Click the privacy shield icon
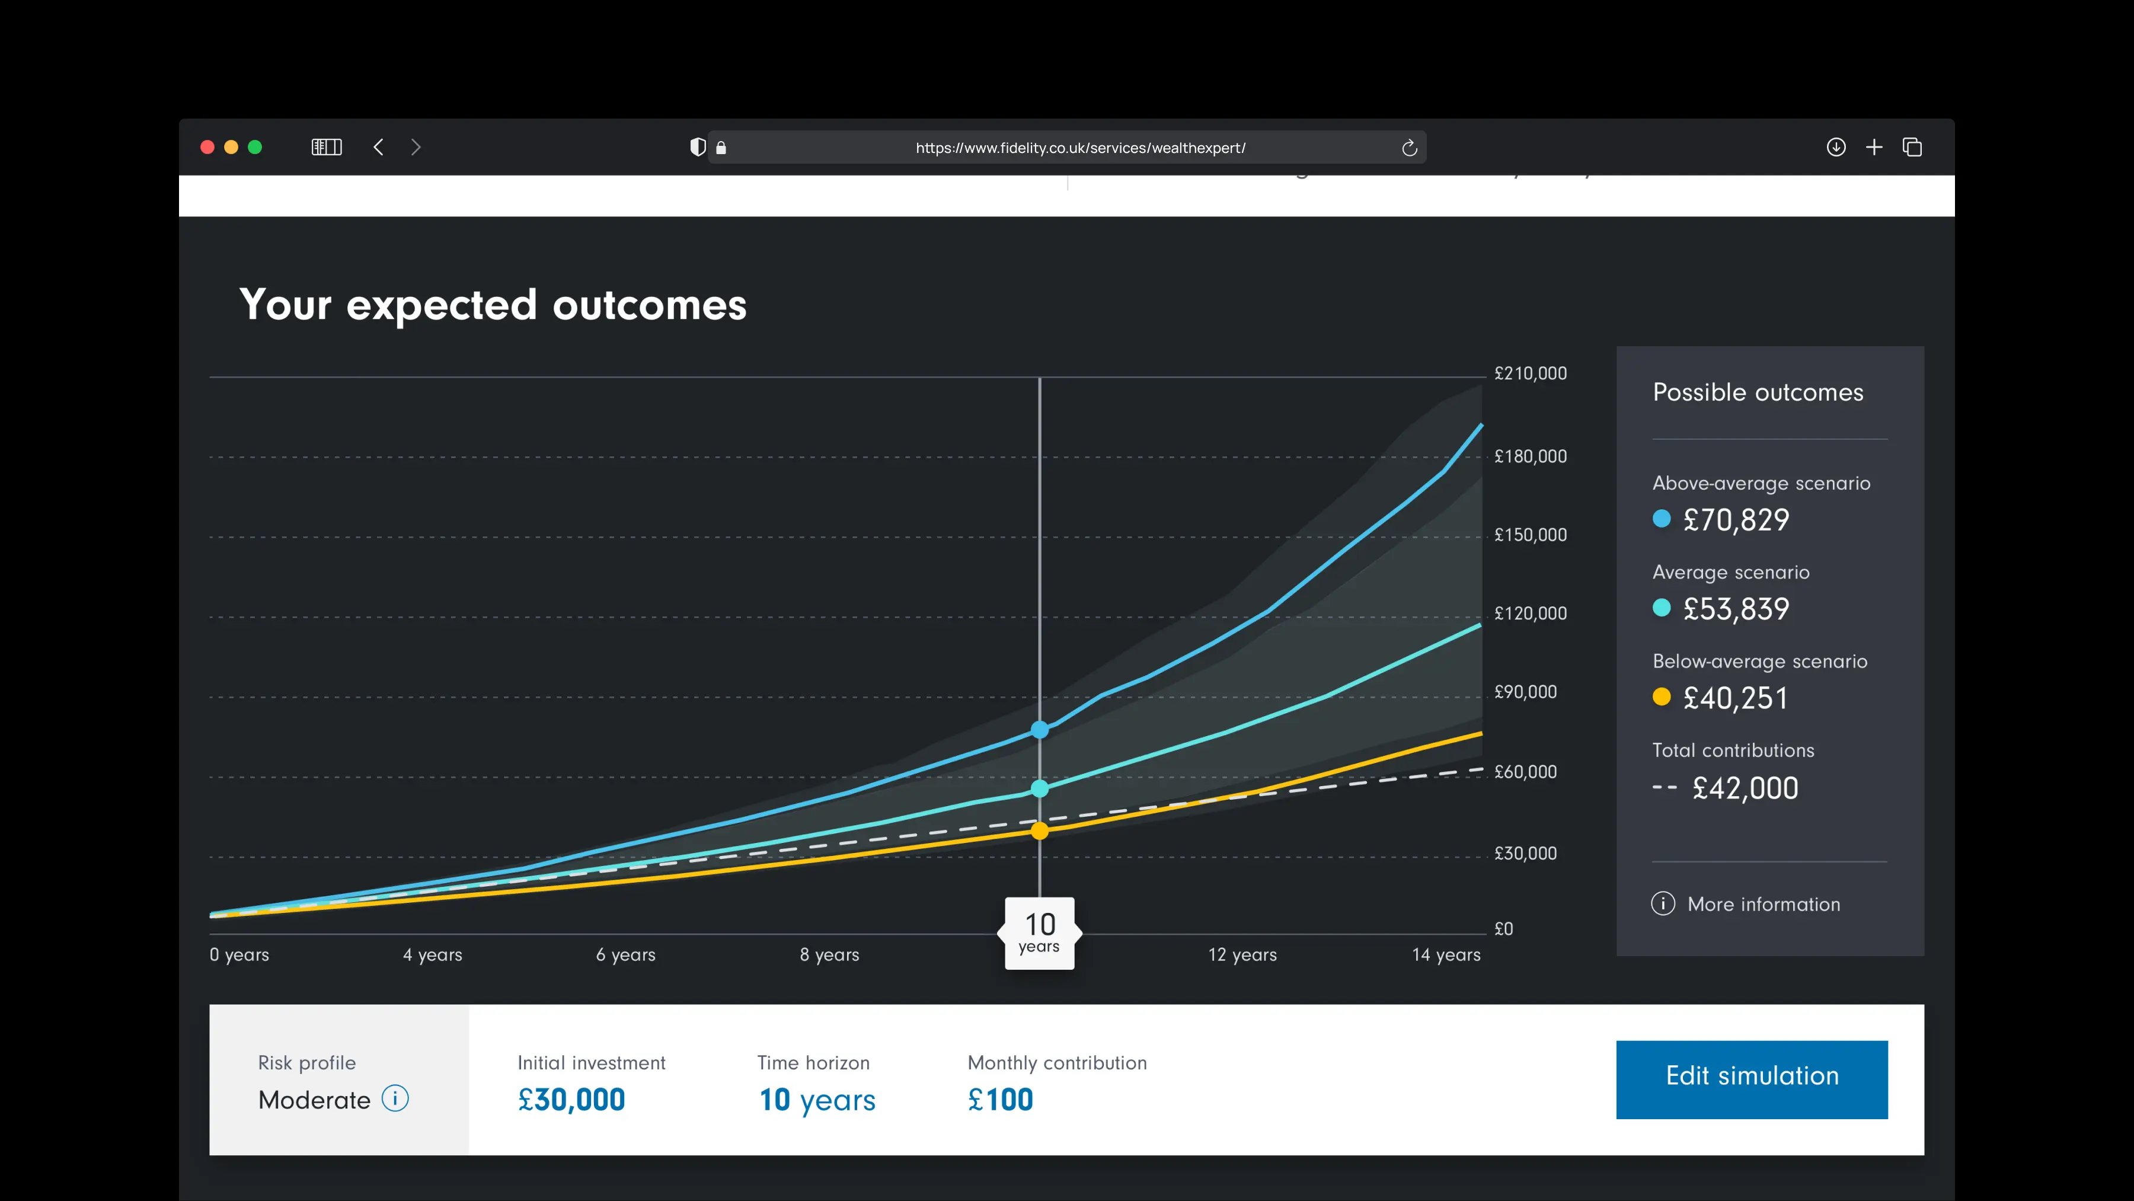2134x1201 pixels. point(698,146)
